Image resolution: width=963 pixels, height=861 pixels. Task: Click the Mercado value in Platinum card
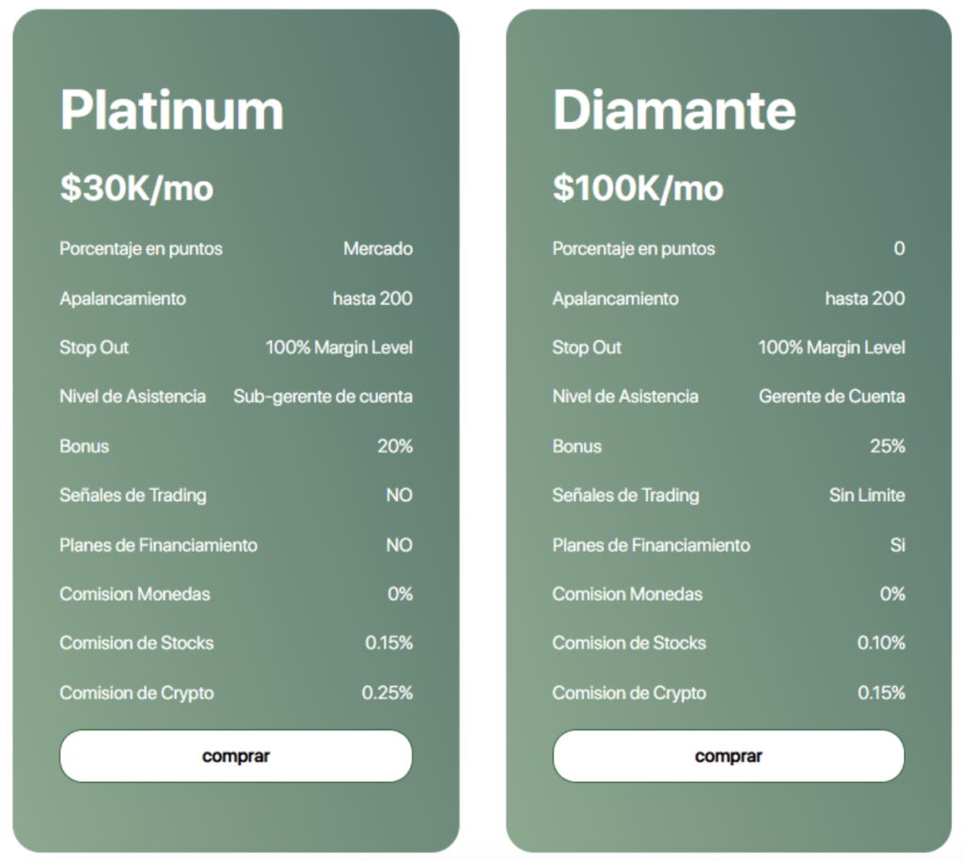click(x=377, y=249)
